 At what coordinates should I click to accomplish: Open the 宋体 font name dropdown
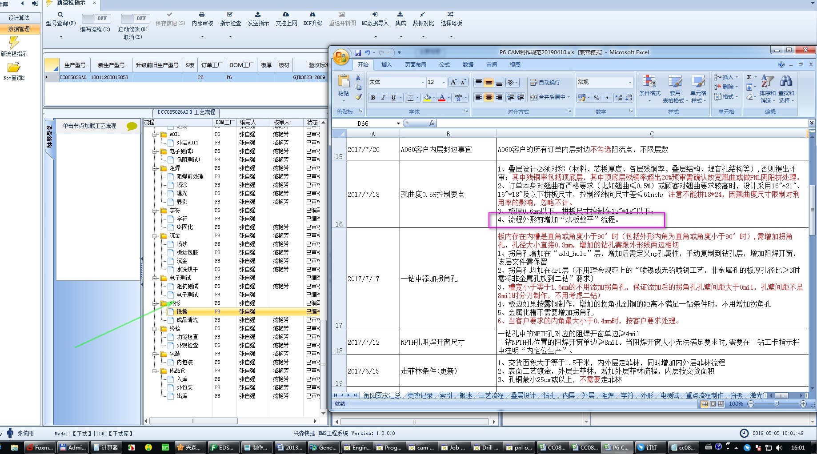pyautogui.click(x=423, y=82)
